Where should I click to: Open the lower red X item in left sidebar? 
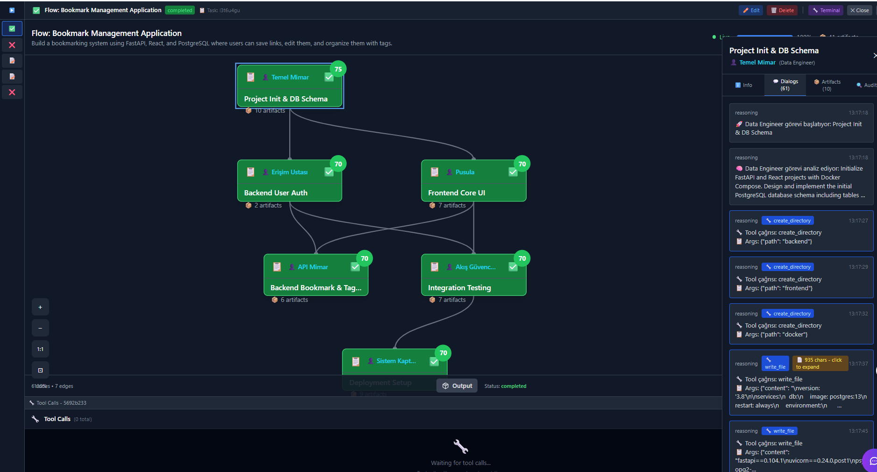12,92
